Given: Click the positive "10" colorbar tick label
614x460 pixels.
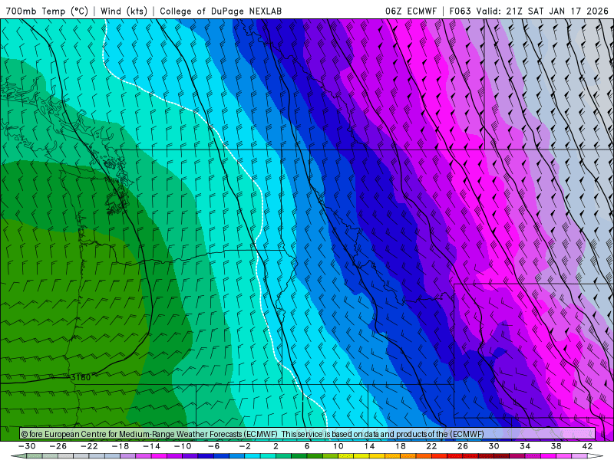Looking at the screenshot, I should [x=338, y=446].
